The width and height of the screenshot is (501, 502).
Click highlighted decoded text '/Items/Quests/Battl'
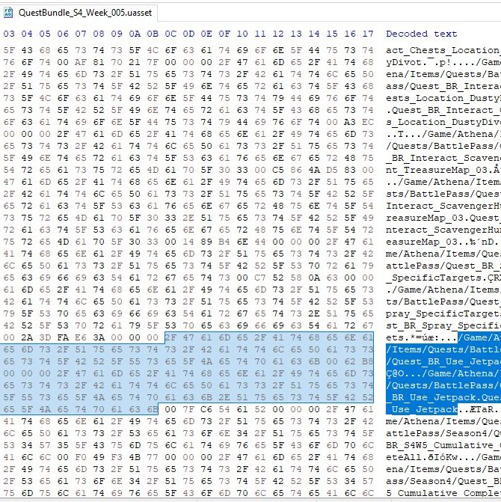tap(443, 349)
